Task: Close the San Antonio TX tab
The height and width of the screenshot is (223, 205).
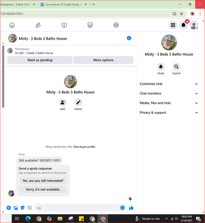Action: [86, 4]
